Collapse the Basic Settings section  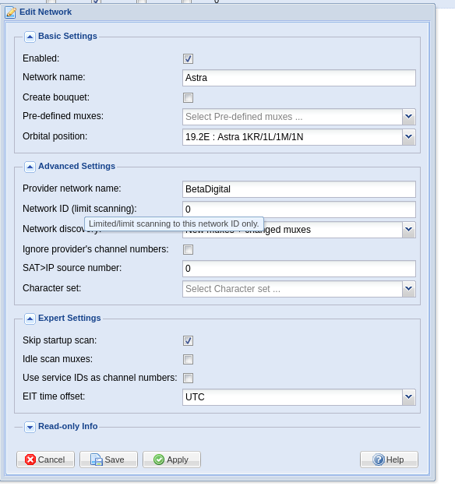pos(30,37)
